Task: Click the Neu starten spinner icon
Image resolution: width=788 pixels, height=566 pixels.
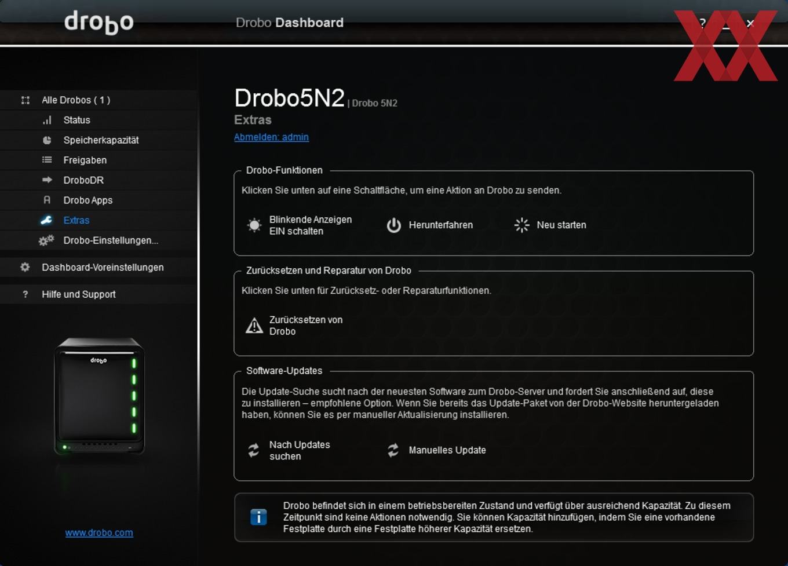Action: tap(522, 225)
